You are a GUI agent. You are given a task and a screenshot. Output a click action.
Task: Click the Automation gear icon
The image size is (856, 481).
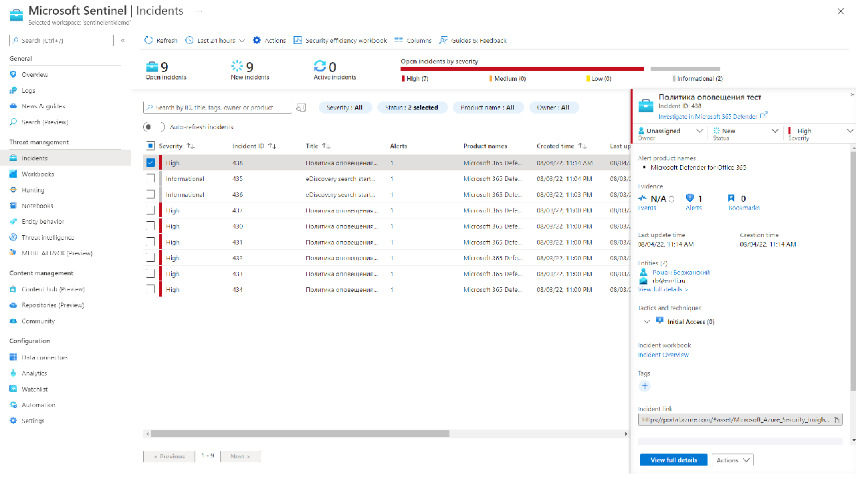[x=13, y=405]
